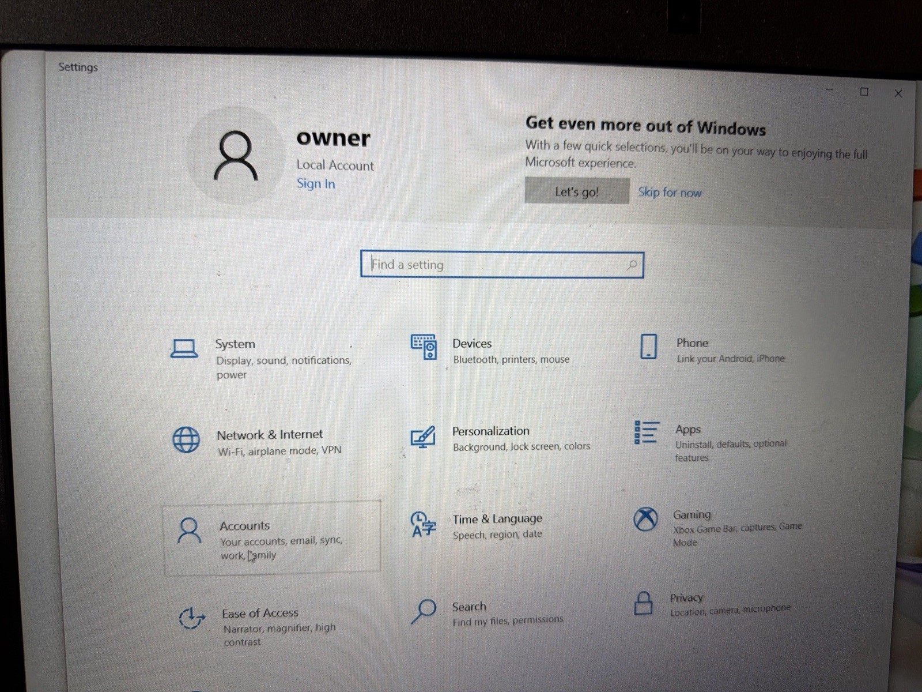Open the Apps title
Screen dimensions: 922x692
coord(688,429)
